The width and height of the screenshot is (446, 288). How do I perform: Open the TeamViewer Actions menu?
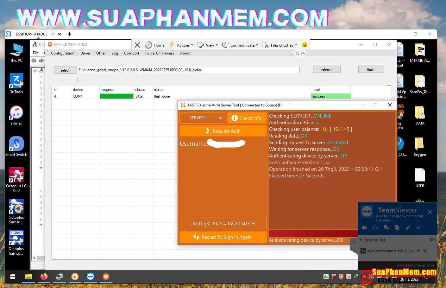pyautogui.click(x=181, y=45)
